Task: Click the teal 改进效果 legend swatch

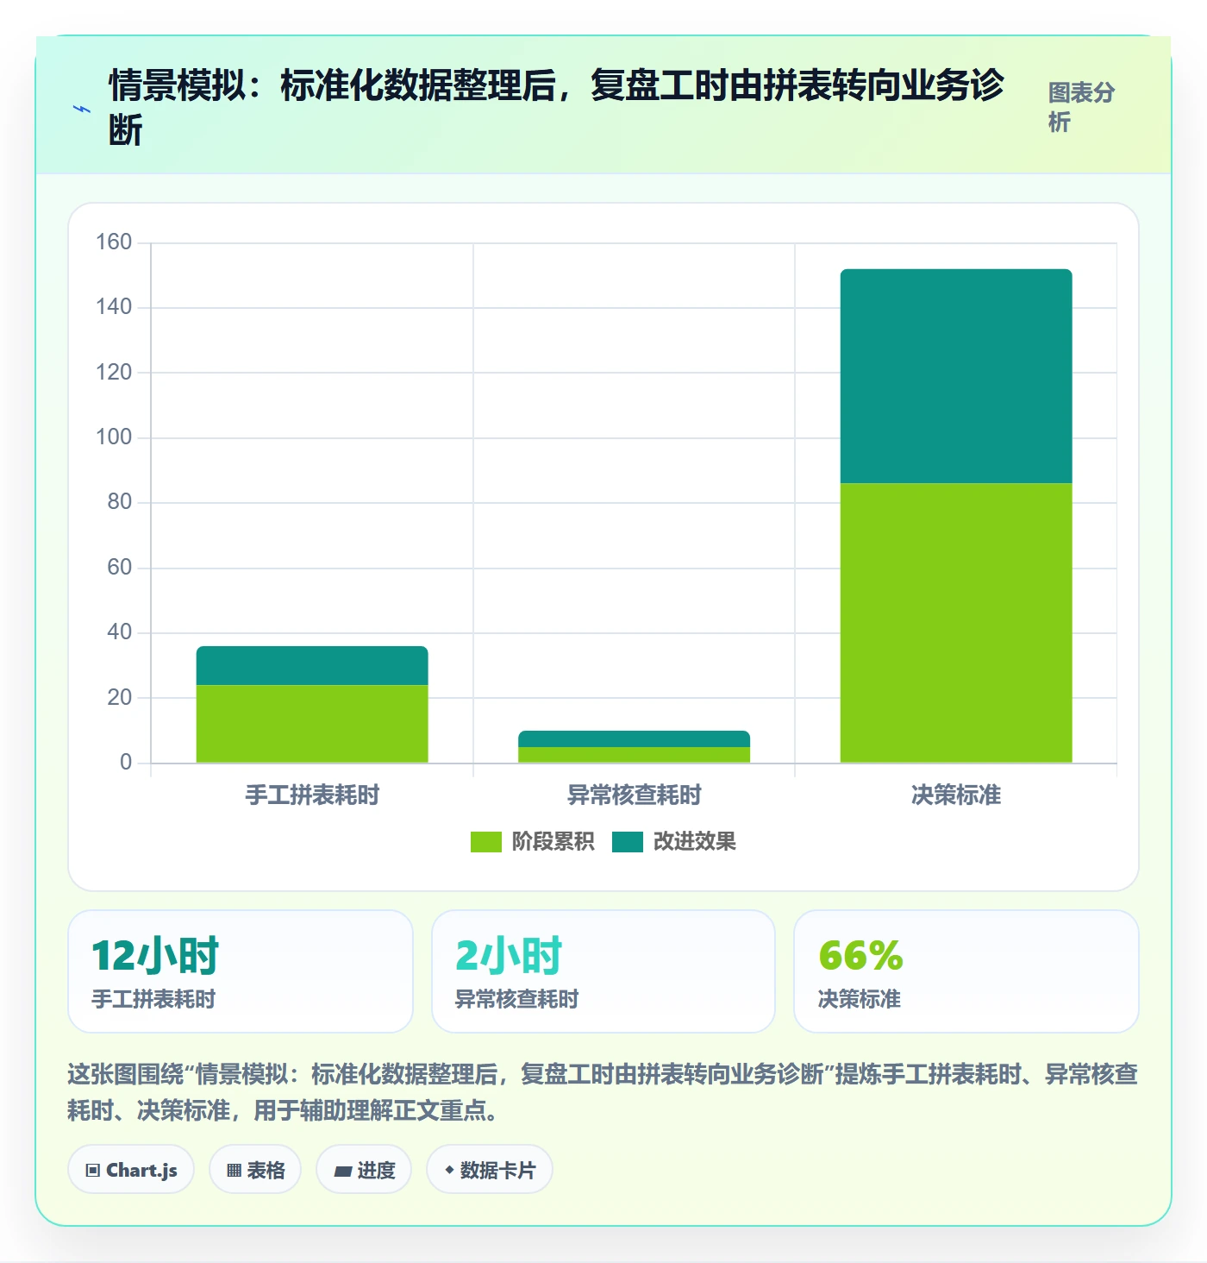Action: click(628, 842)
